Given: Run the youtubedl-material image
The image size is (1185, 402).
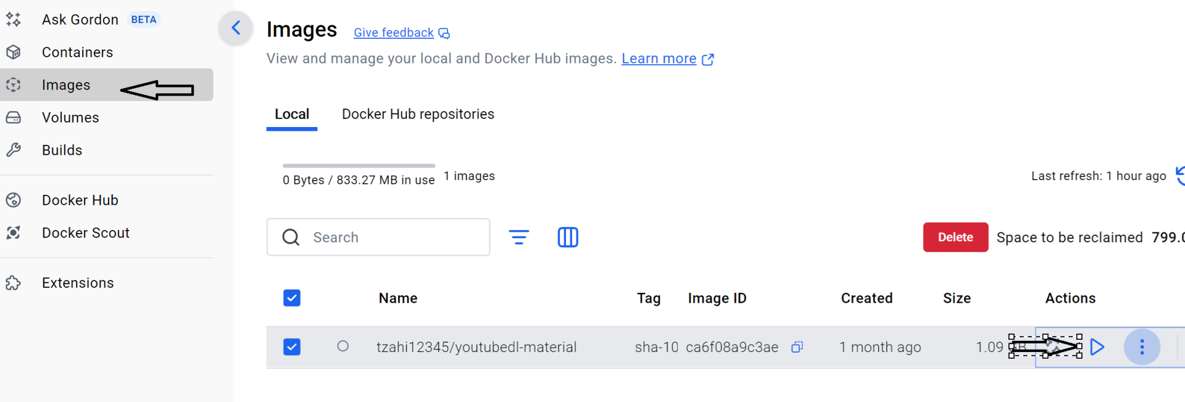Looking at the screenshot, I should [1097, 347].
